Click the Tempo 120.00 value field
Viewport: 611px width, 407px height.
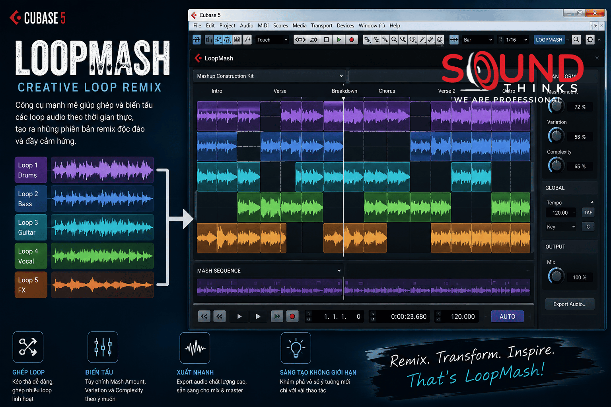[560, 213]
